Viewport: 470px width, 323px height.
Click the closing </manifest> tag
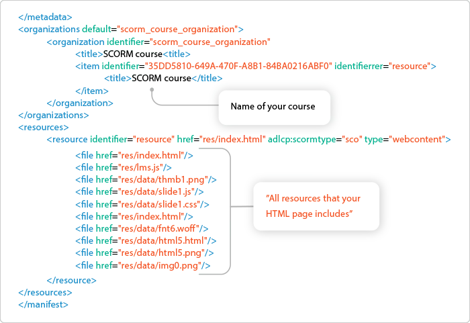44,305
